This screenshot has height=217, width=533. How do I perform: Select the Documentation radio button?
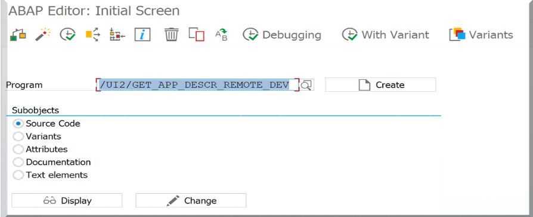[x=18, y=162]
